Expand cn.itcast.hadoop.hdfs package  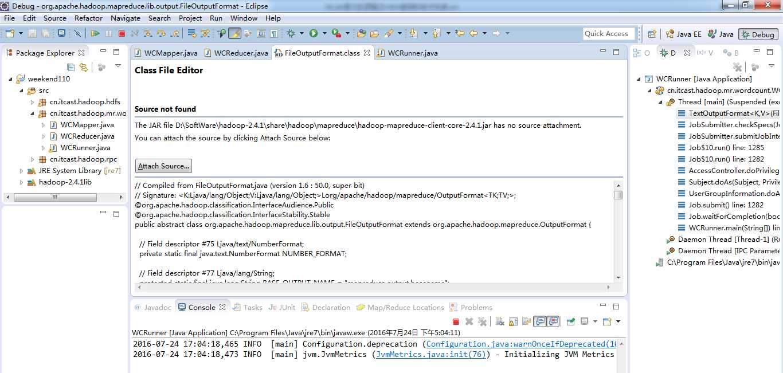33,102
